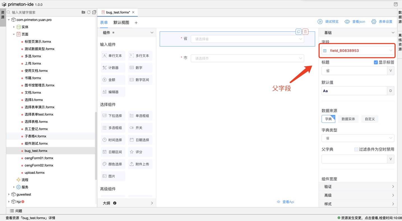The height and width of the screenshot is (221, 402).
Task: Switch to the 默认视图 tab
Action: (121, 22)
